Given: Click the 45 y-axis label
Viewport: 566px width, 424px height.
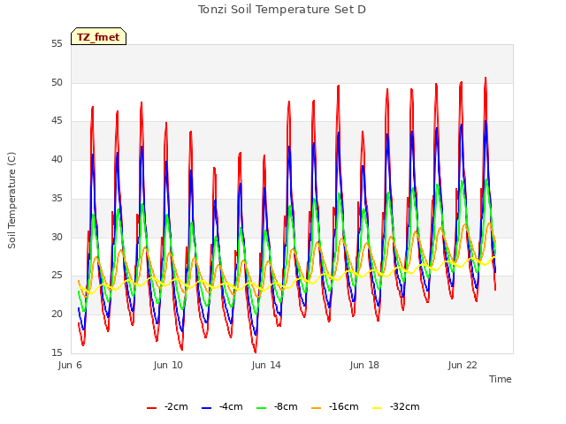Looking at the screenshot, I should click(x=57, y=121).
